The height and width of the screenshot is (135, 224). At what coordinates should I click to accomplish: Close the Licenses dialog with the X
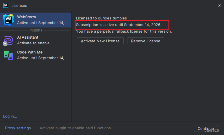219,6
